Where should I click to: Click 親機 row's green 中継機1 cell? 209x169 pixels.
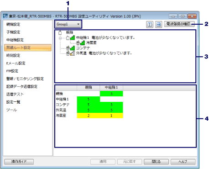[x=111, y=94]
